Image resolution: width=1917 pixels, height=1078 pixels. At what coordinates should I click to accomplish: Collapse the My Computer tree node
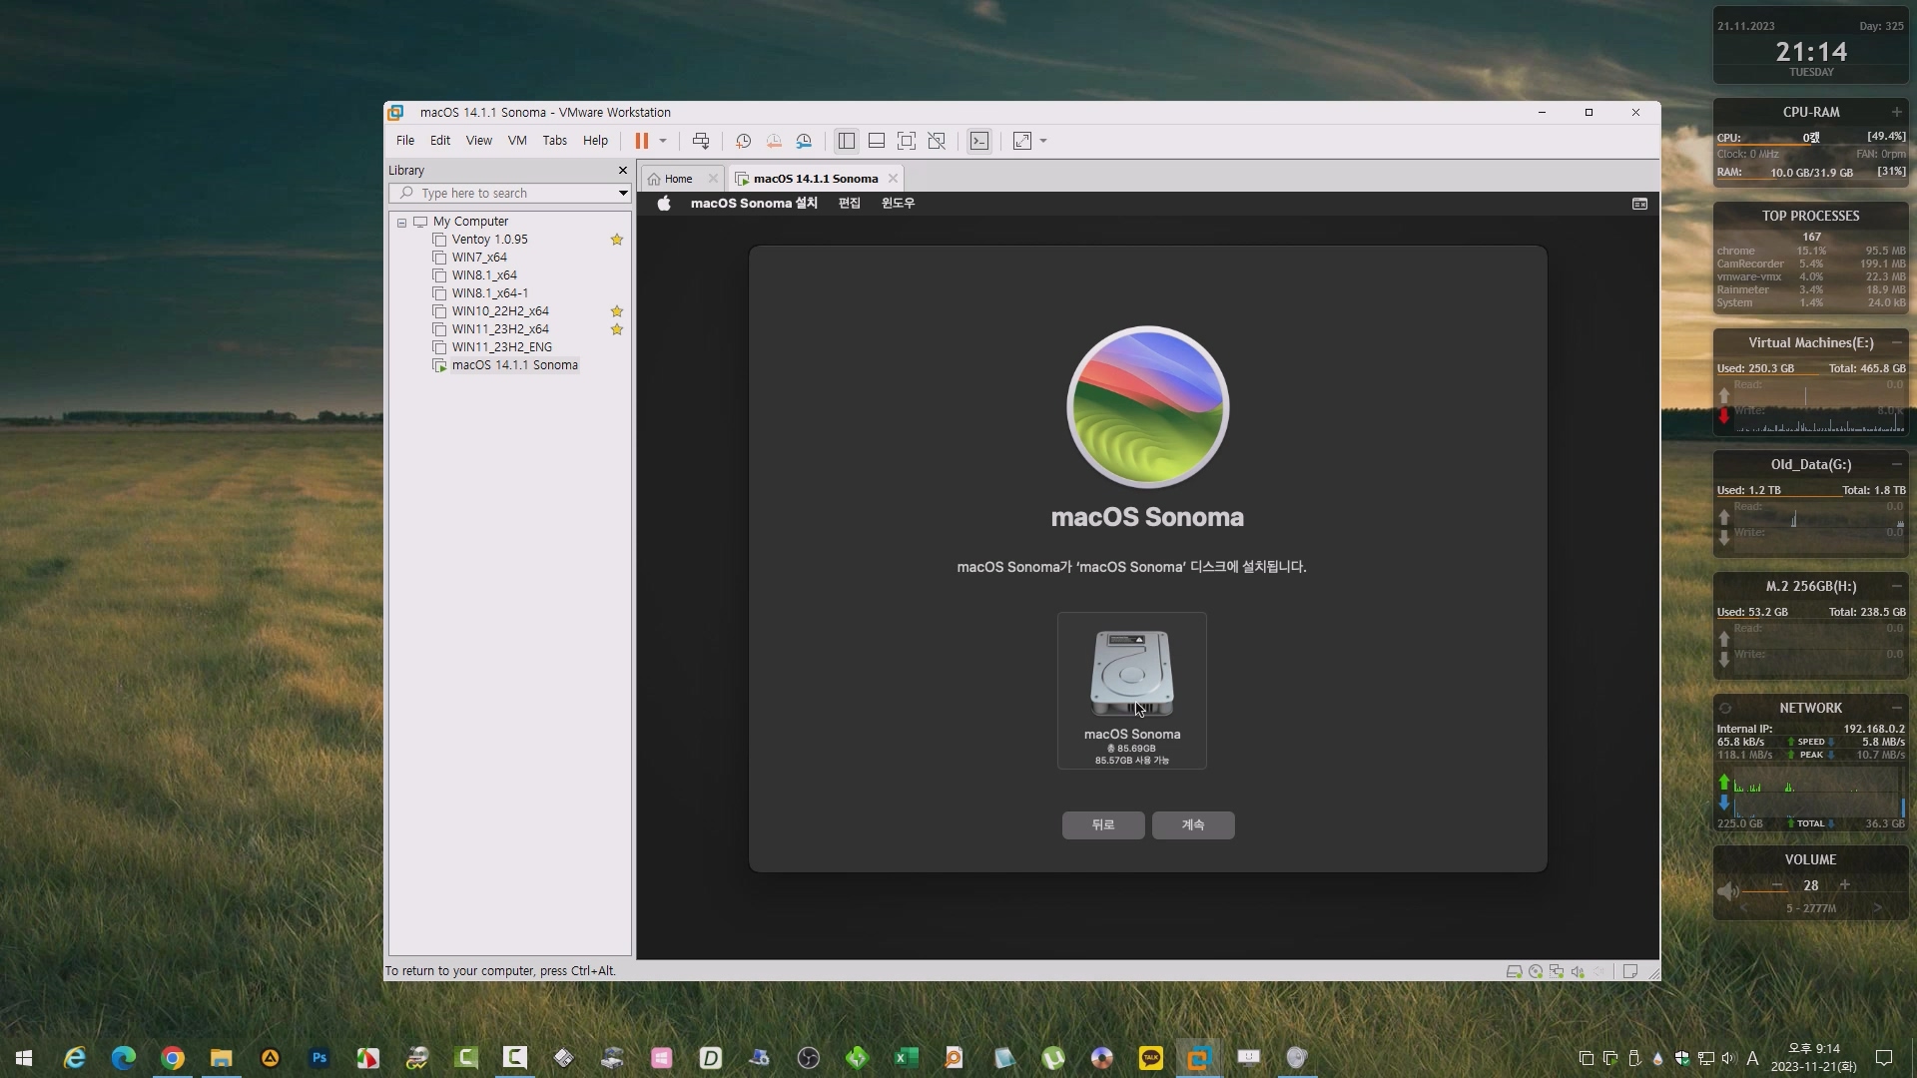click(x=402, y=223)
